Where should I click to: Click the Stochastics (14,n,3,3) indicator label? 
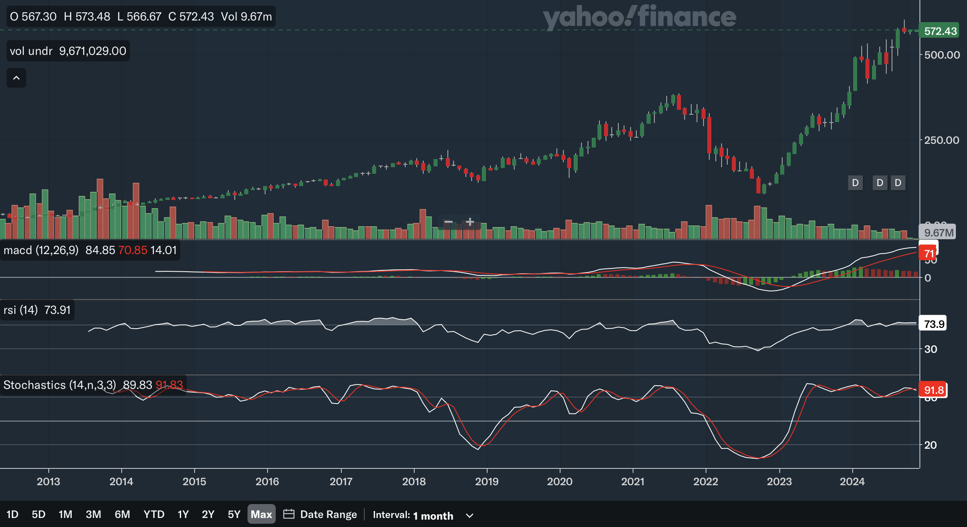click(60, 385)
